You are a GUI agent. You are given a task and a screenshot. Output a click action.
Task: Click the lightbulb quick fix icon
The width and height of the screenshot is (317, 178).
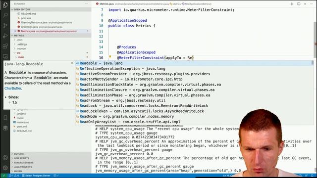[110, 57]
